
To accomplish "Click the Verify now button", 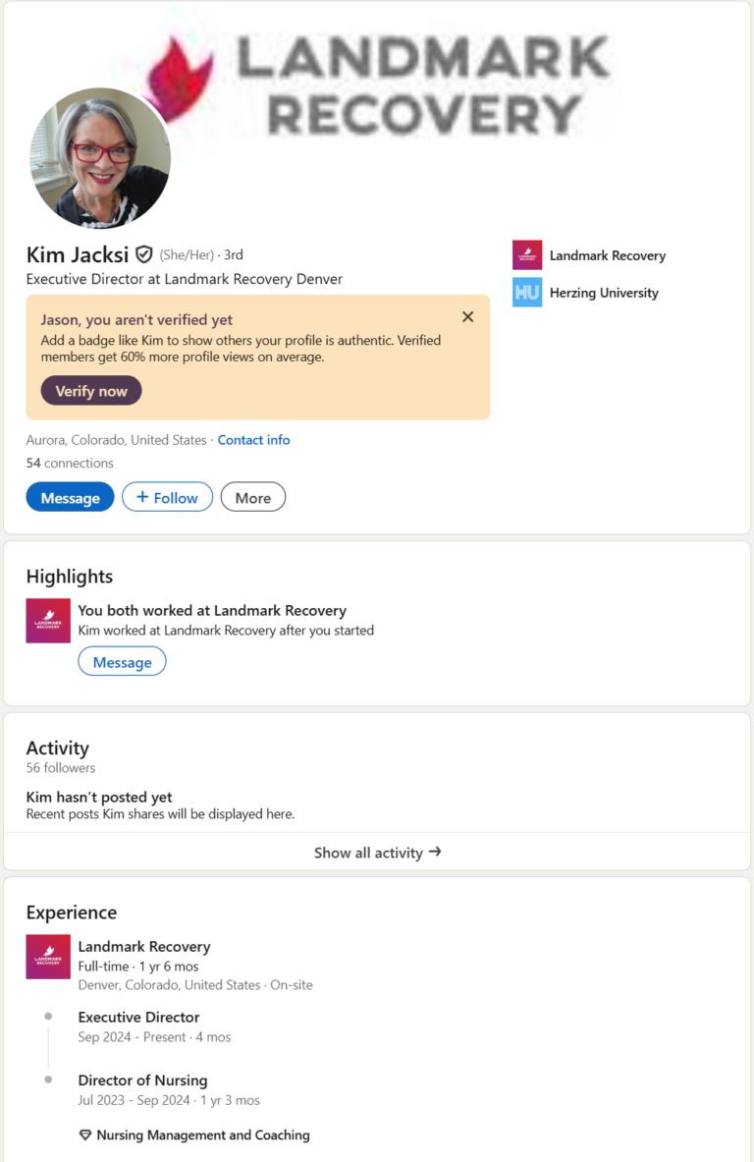I will [x=91, y=391].
